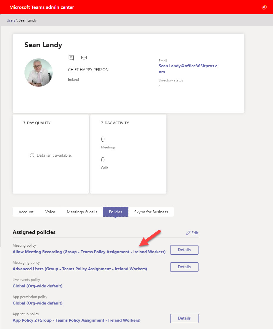Open the settings gear icon
273x329 pixels.
264,7
